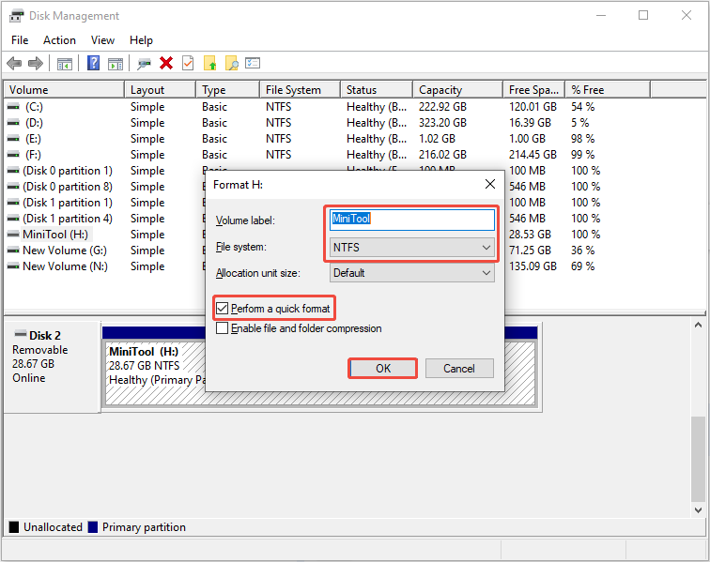Open the Action menu
710x562 pixels.
click(x=59, y=40)
